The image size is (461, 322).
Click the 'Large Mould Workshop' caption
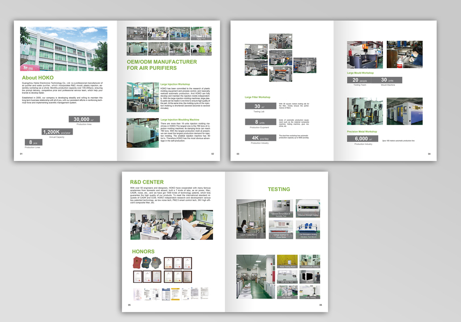click(360, 73)
